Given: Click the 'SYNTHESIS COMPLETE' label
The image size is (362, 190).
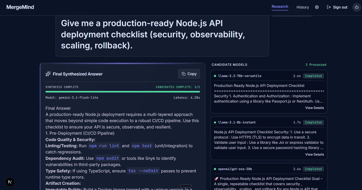Looking at the screenshot, I should [x=62, y=87].
